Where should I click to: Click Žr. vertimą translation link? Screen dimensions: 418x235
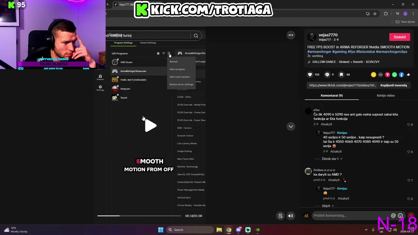pos(315,56)
